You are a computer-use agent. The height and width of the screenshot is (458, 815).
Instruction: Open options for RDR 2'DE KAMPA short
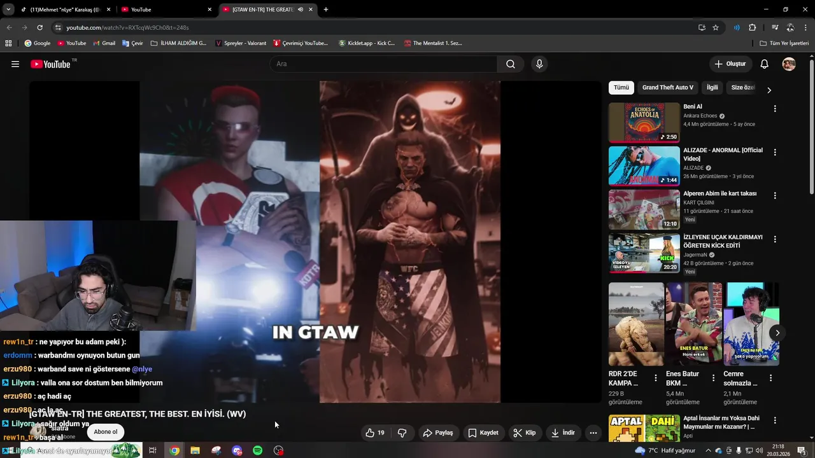(x=656, y=378)
